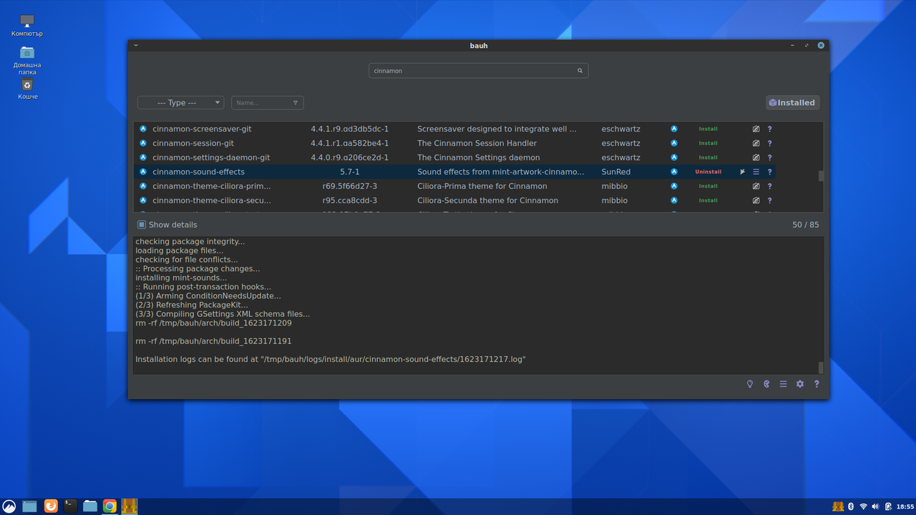This screenshot has width=916, height=515.
Task: Open the themes palette icon
Action: point(766,384)
